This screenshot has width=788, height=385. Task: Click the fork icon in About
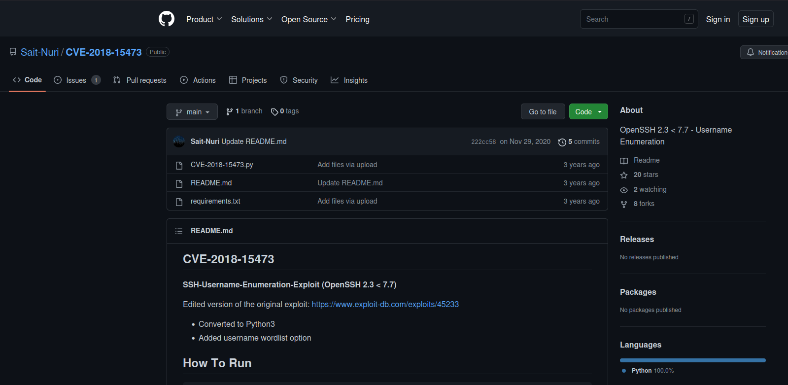[x=624, y=204]
